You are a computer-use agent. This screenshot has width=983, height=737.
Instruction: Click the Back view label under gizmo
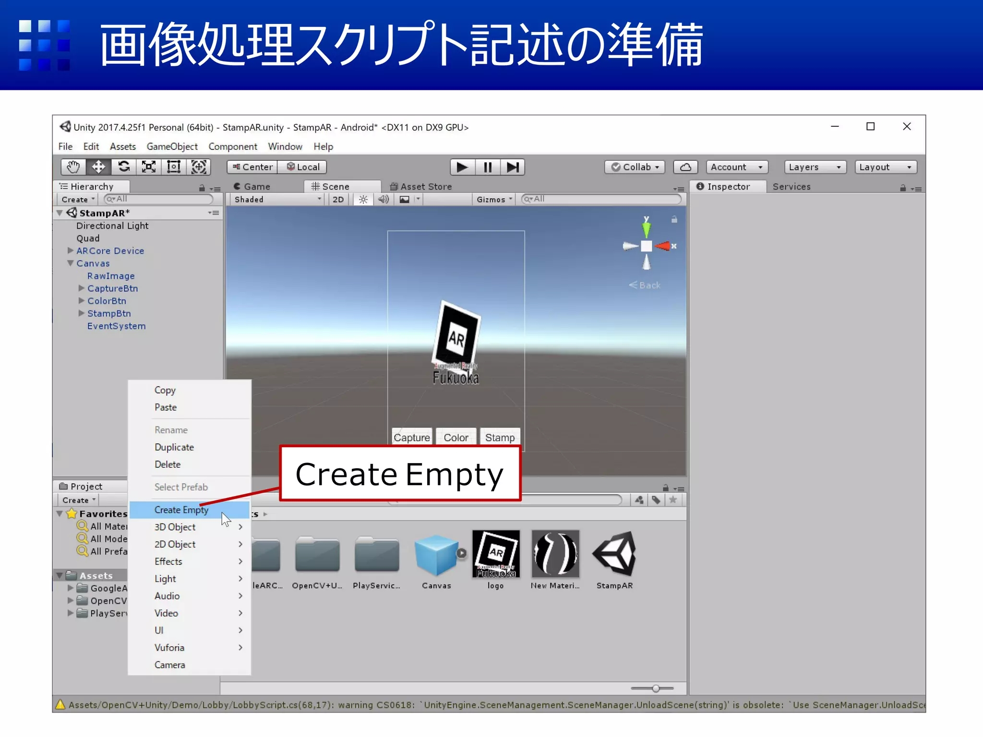[645, 285]
